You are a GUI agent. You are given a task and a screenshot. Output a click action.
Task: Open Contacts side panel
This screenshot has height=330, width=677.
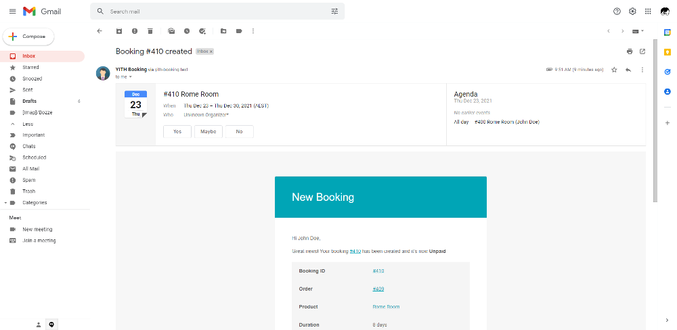point(667,92)
